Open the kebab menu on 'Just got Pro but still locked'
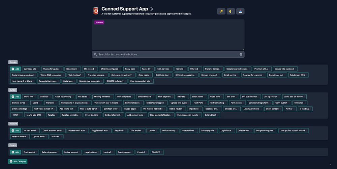 pyautogui.click(x=307, y=131)
